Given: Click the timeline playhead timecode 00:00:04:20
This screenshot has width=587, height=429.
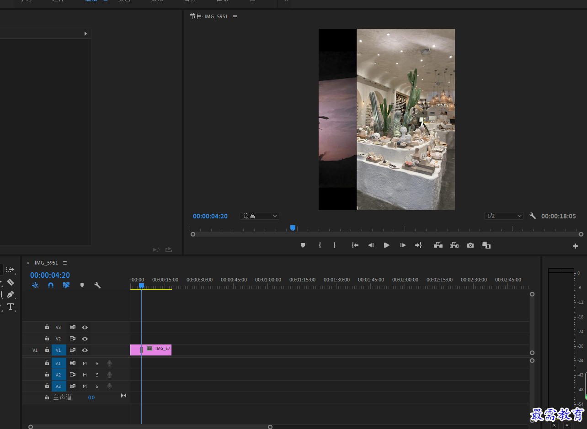Looking at the screenshot, I should [50, 275].
